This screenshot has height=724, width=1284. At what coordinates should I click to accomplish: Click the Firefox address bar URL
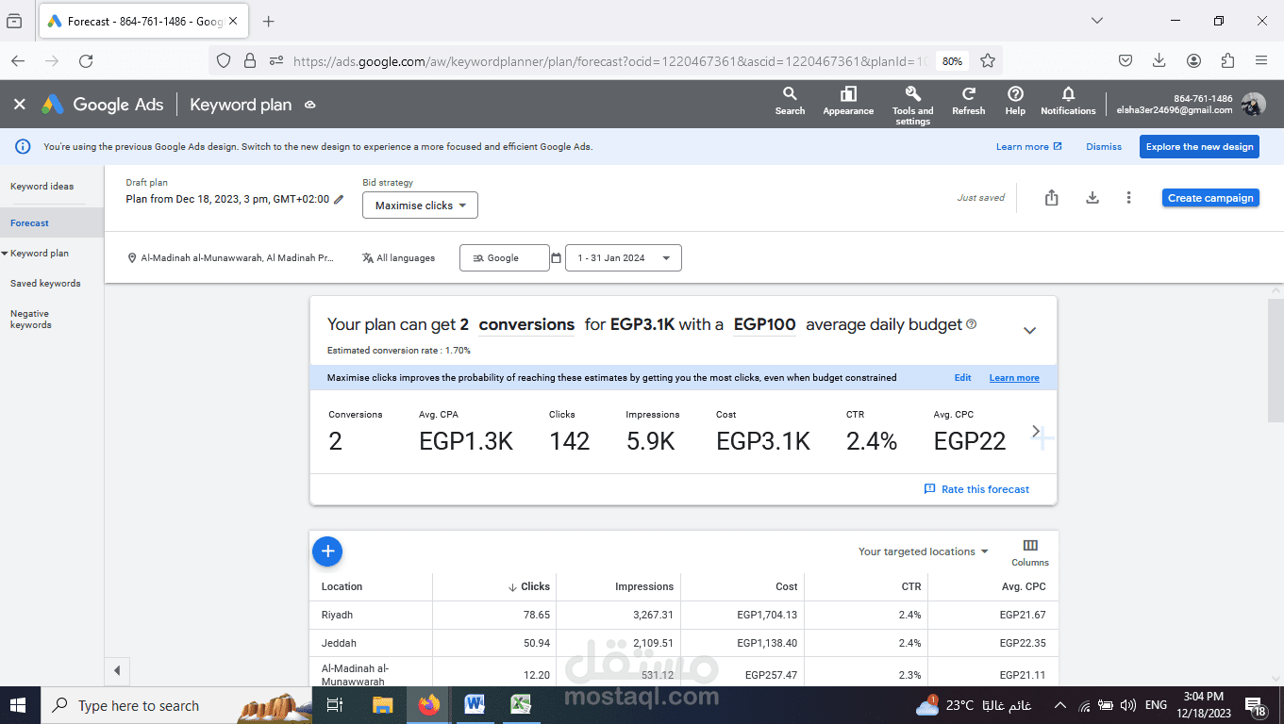coord(610,60)
